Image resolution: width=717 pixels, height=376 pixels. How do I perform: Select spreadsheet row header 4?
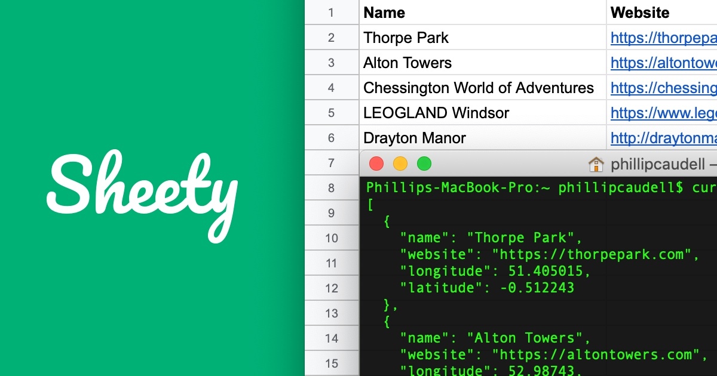[332, 88]
